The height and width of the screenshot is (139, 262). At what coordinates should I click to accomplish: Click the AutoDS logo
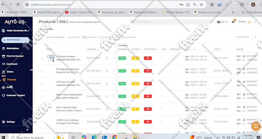(x=15, y=22)
